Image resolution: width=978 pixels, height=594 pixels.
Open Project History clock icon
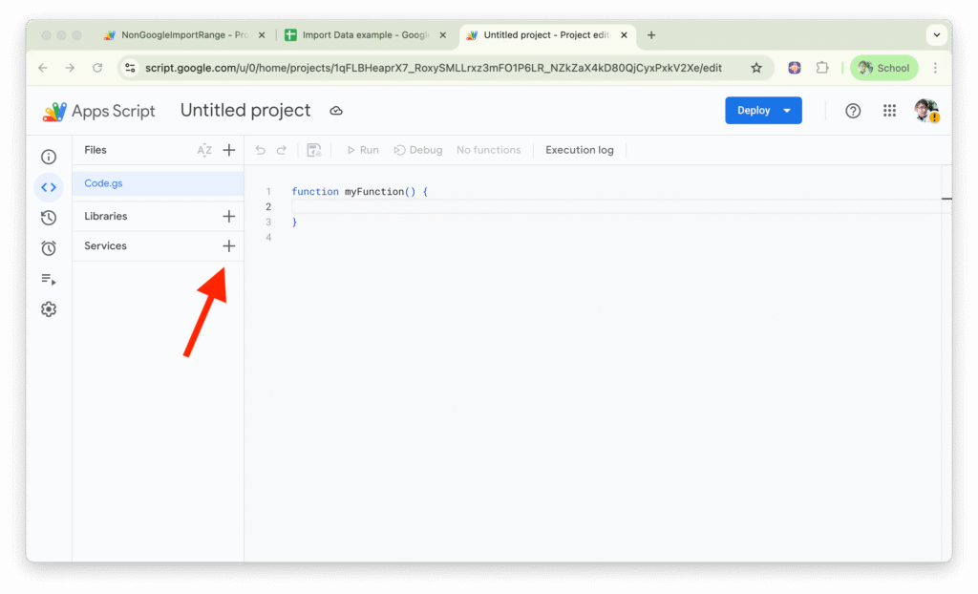(x=49, y=218)
